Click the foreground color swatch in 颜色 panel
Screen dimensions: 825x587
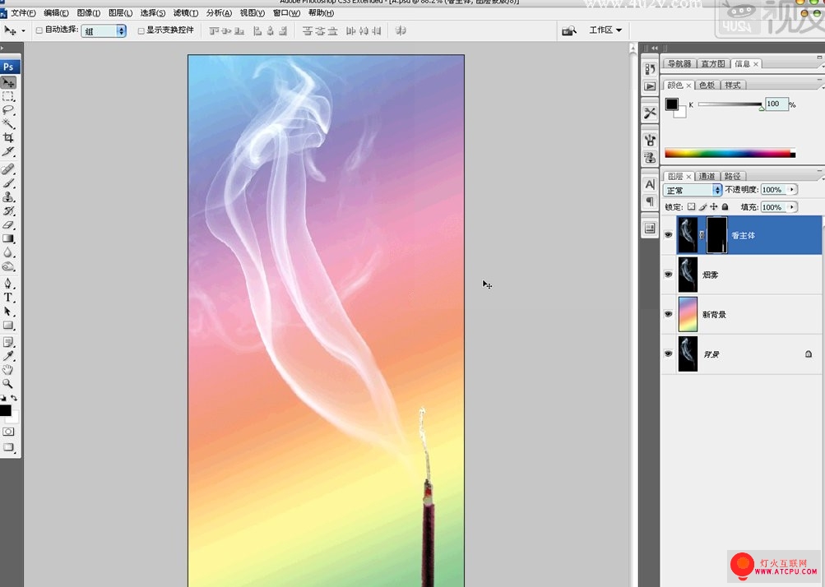click(672, 104)
